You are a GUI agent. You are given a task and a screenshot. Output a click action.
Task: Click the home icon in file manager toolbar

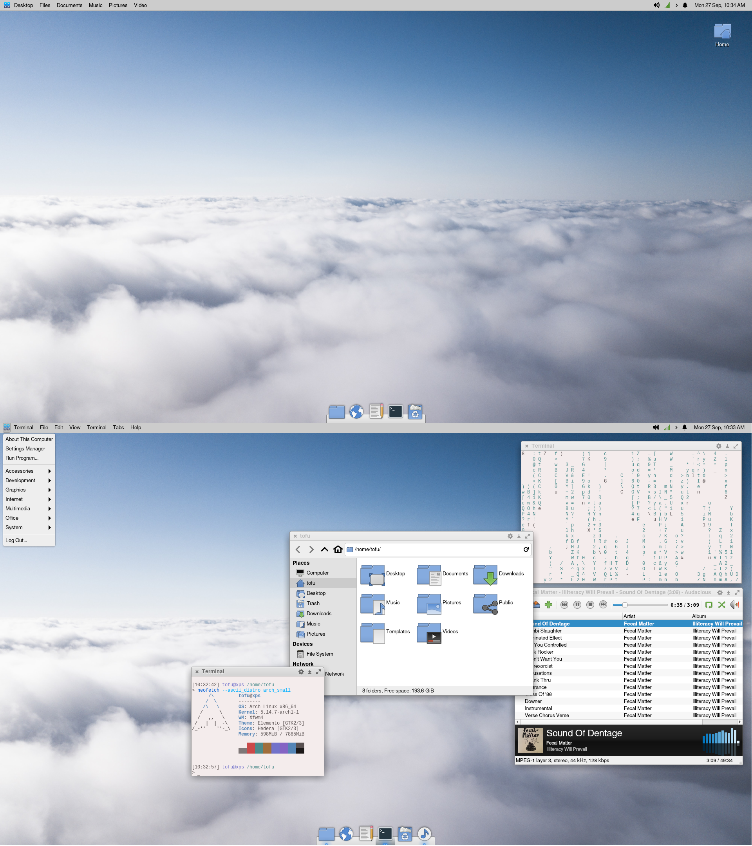tap(338, 549)
